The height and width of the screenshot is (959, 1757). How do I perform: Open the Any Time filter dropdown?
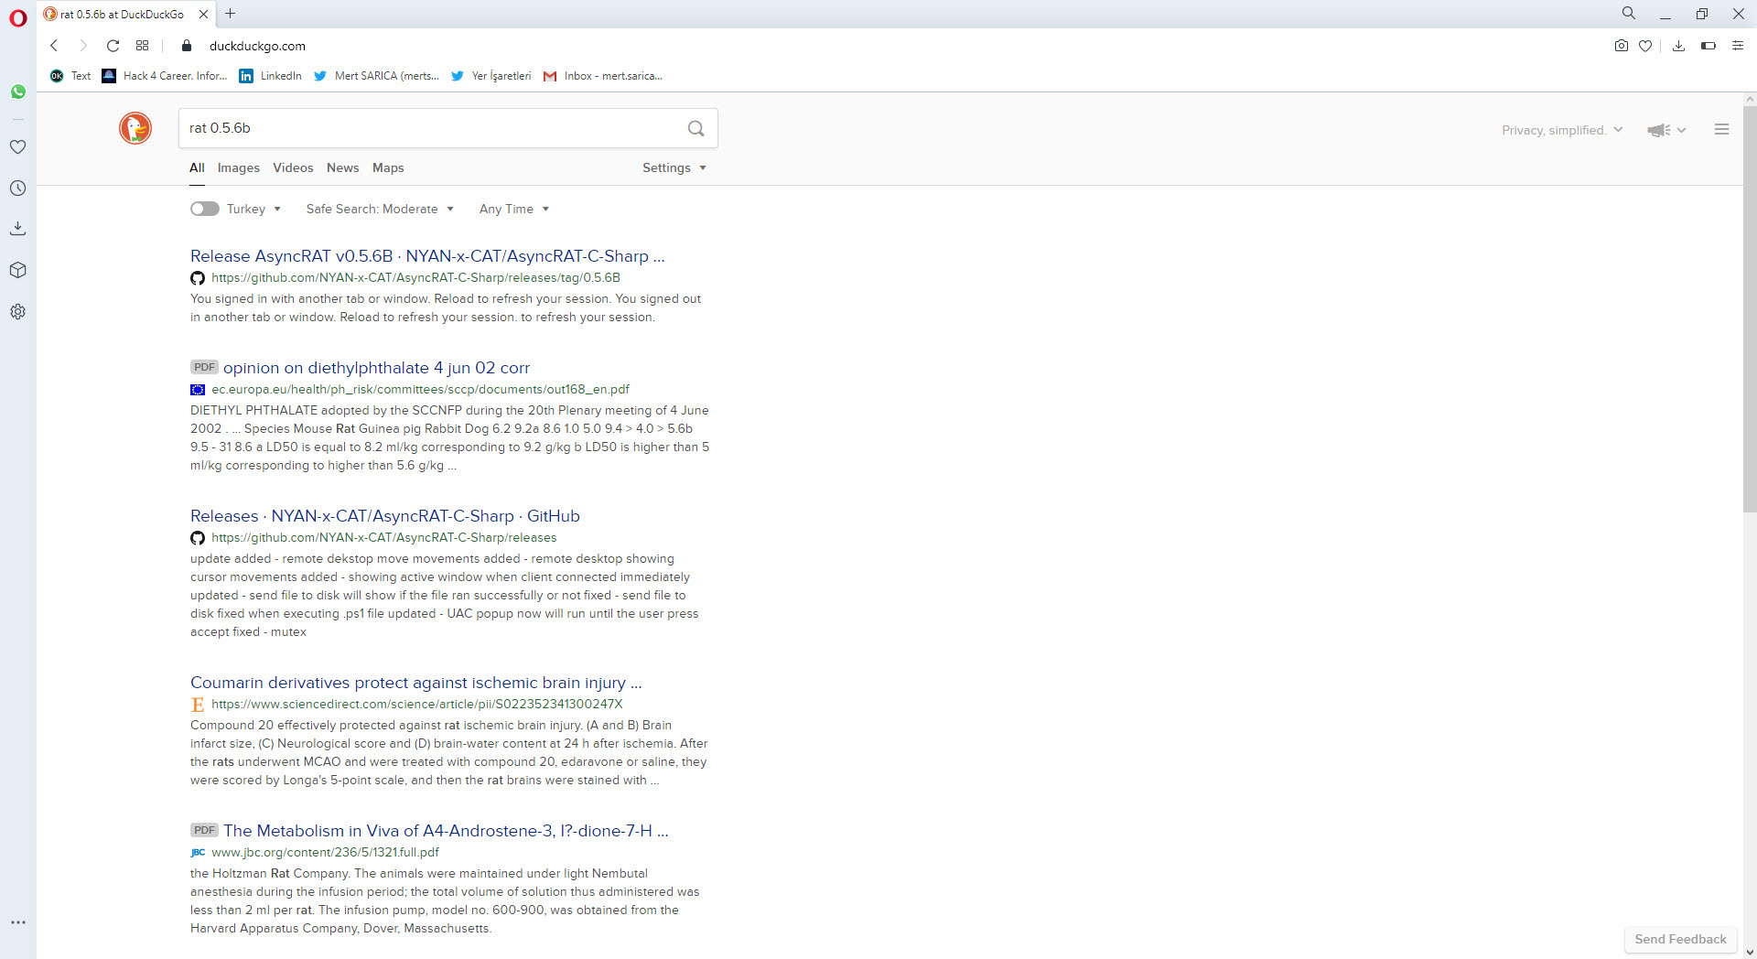[x=514, y=209]
